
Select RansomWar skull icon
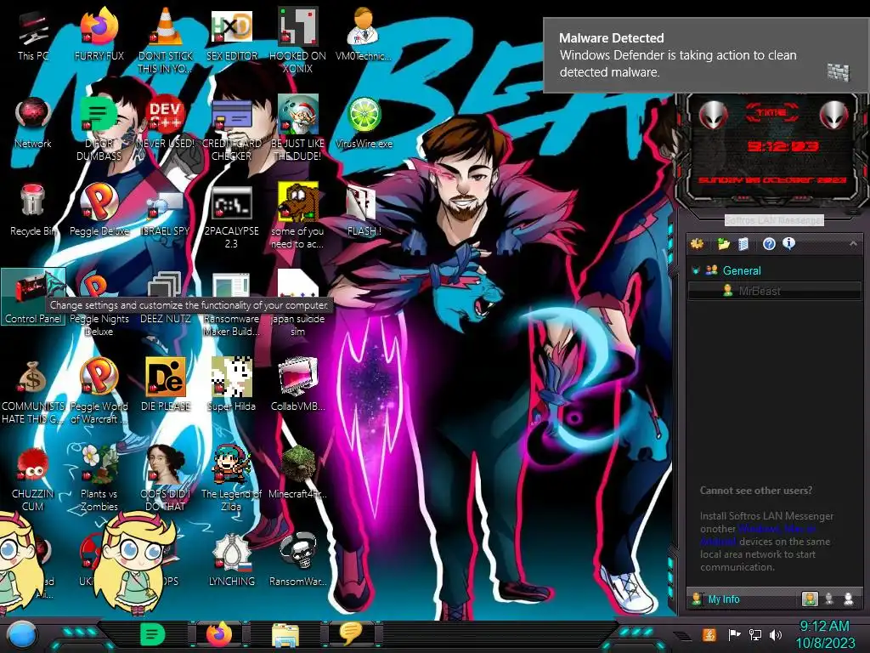[297, 559]
